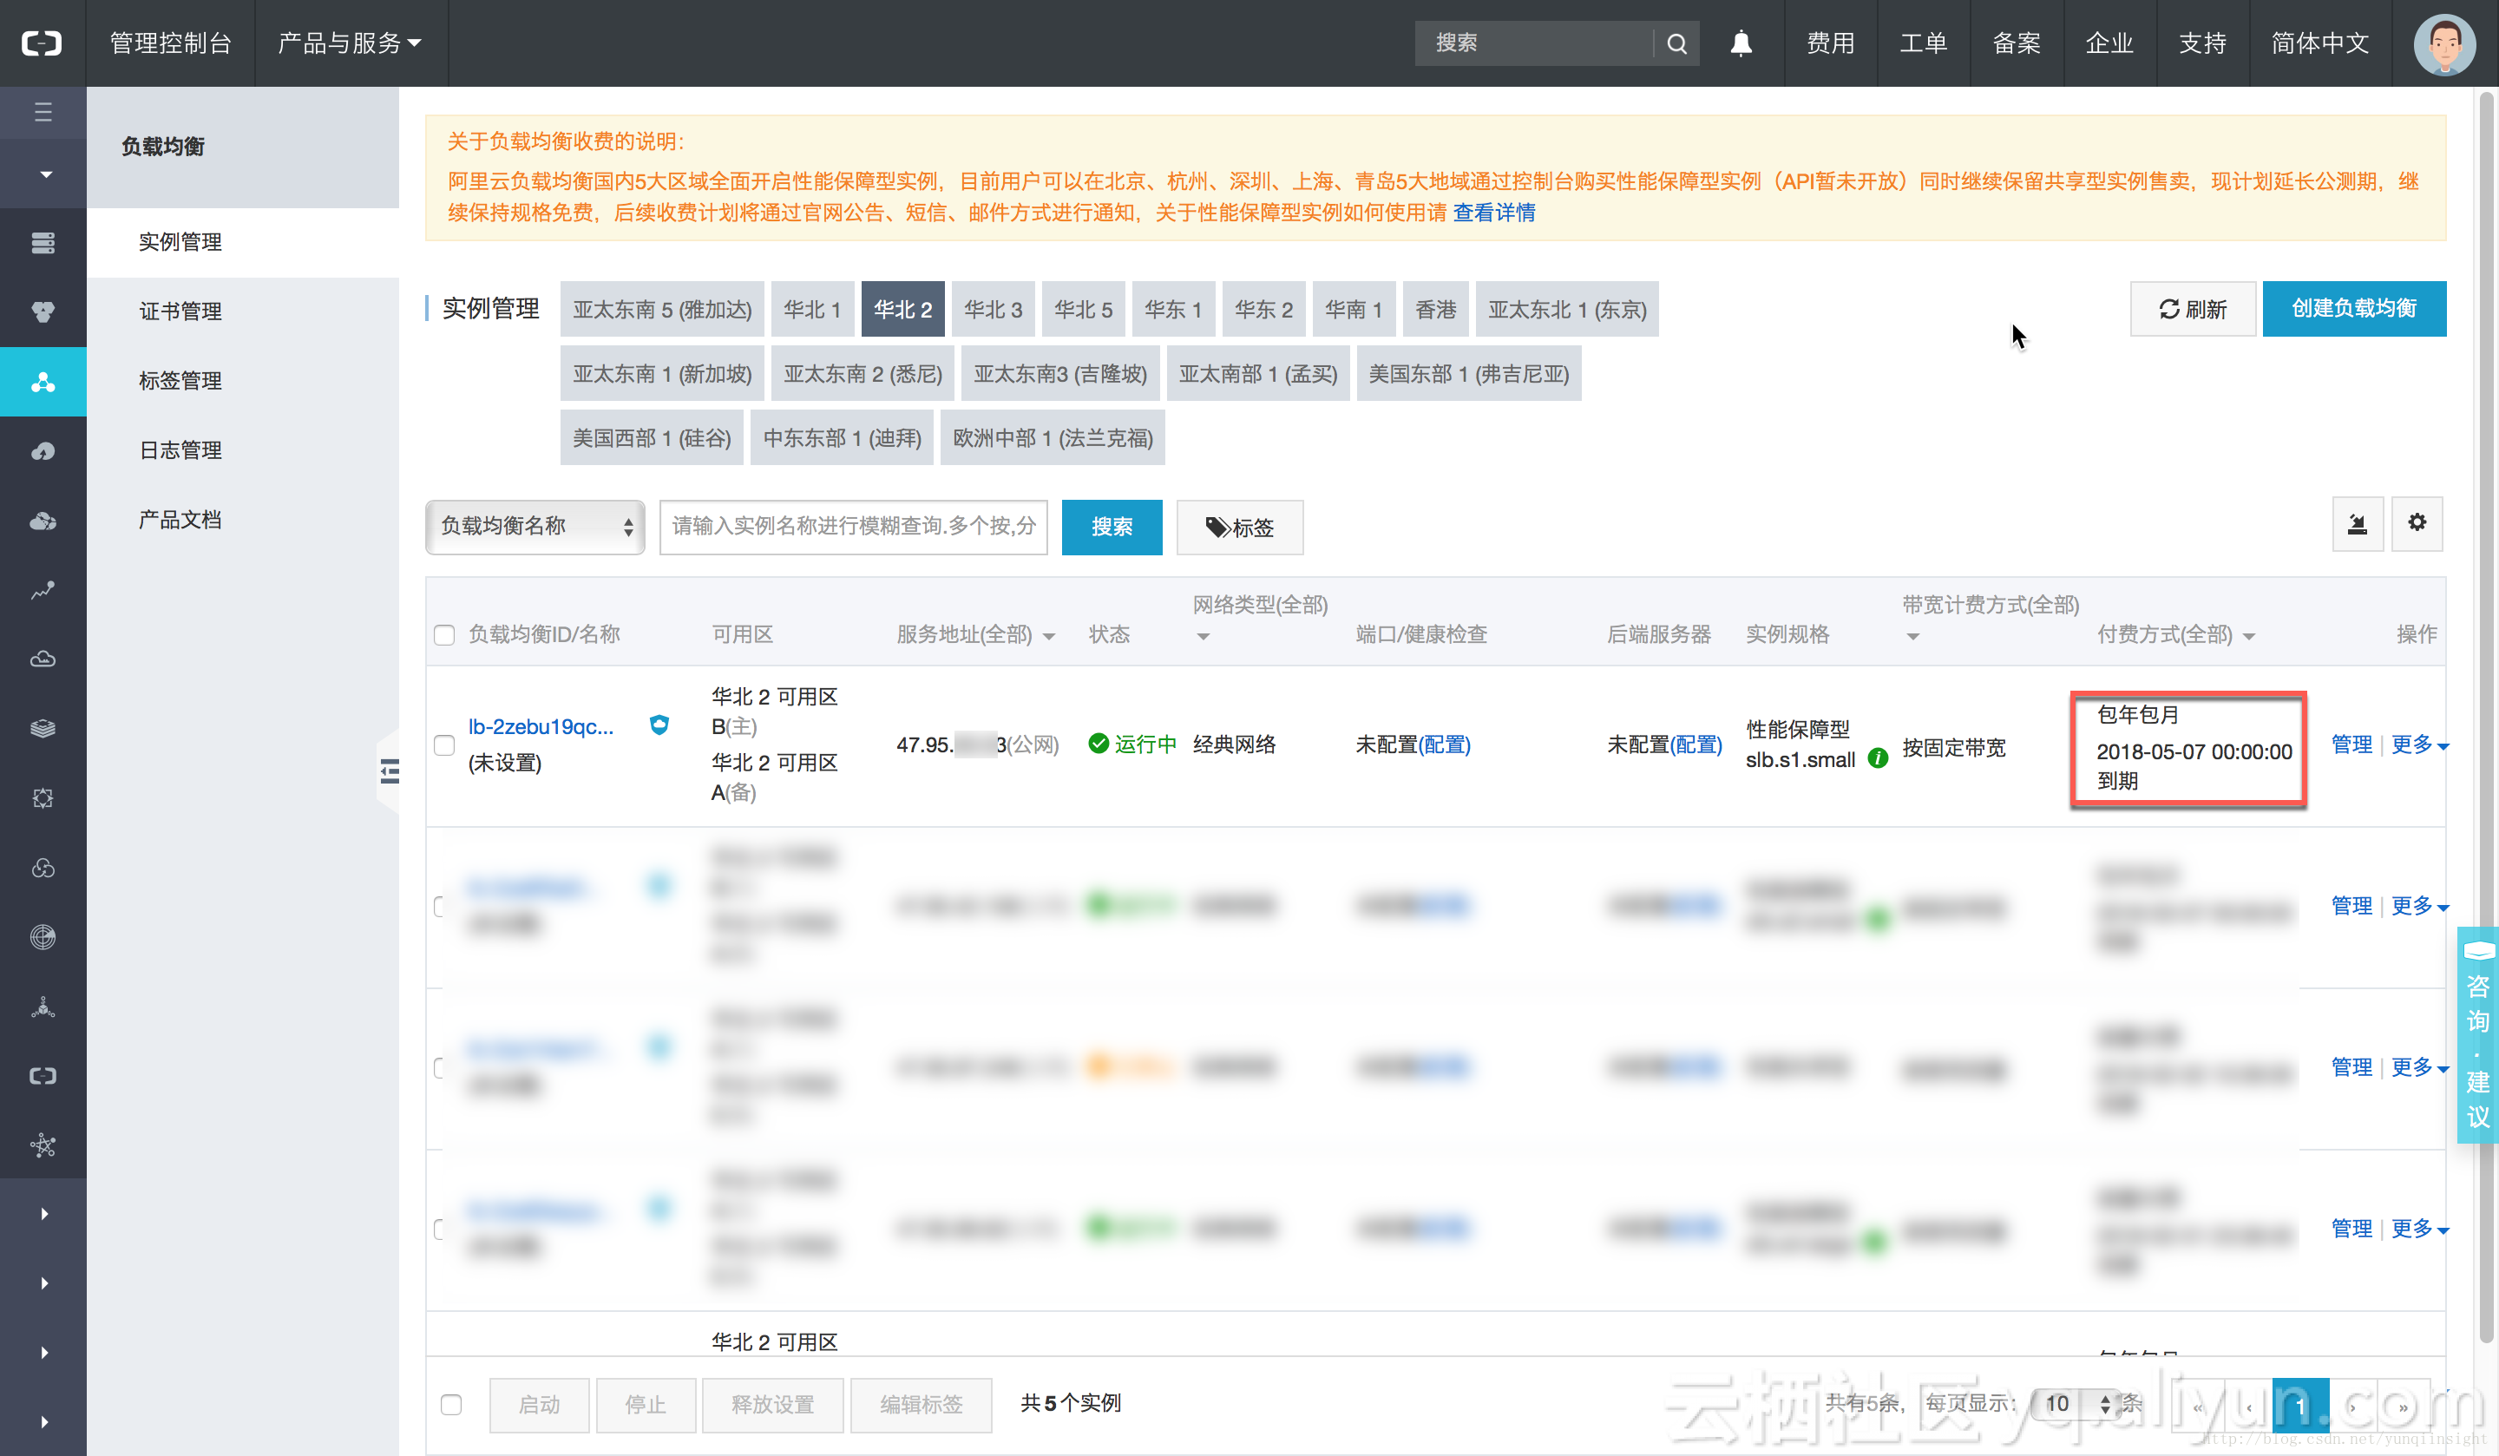Check the select-all checkbox in table header
The image size is (2499, 1456).
click(x=444, y=635)
